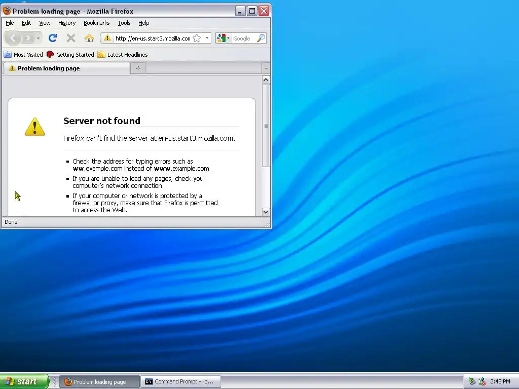
Task: Click the yellow warning triangle on error page
Action: tap(35, 127)
